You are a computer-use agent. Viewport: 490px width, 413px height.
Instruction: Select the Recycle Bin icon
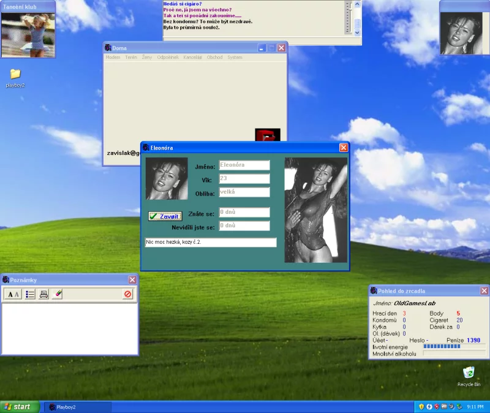point(469,376)
